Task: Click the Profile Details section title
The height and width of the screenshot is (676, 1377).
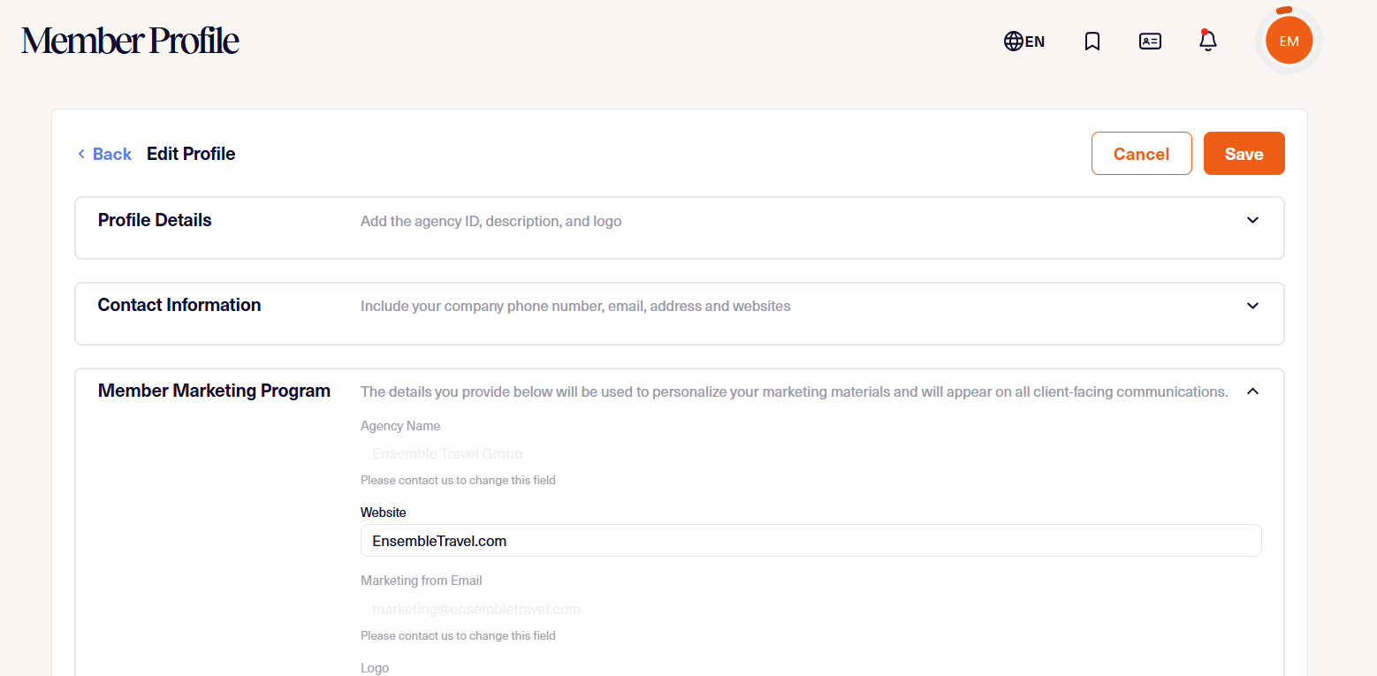Action: click(x=155, y=220)
